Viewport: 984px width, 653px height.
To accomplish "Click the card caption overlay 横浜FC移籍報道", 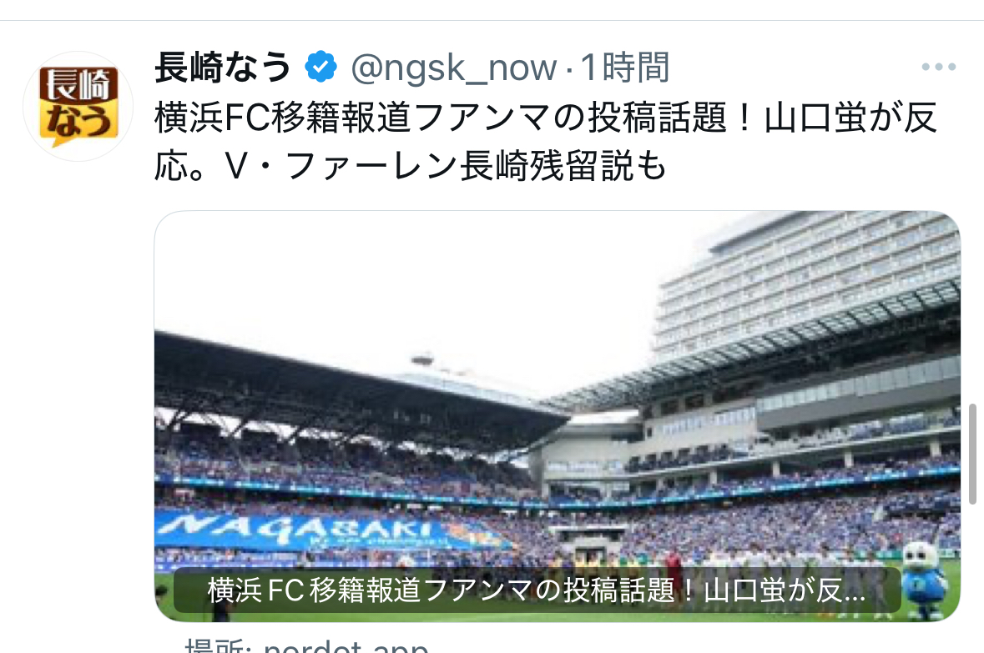I will [x=537, y=590].
